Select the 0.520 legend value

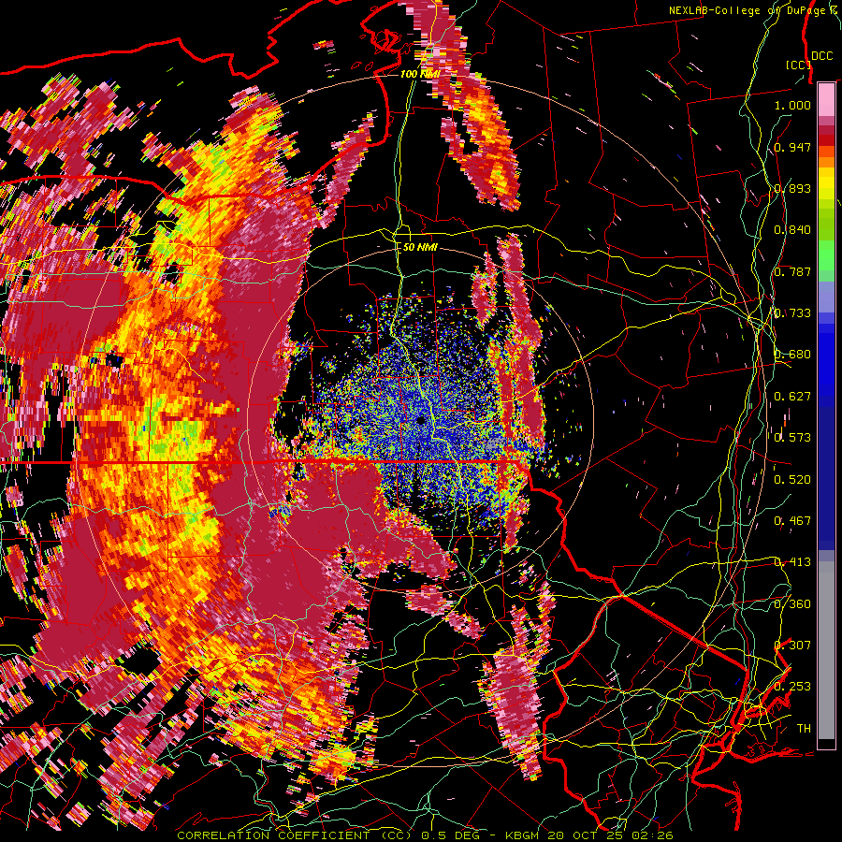pyautogui.click(x=792, y=480)
